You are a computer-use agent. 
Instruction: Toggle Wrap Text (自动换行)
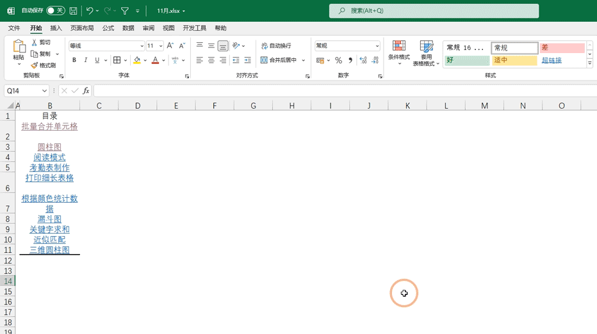(276, 46)
